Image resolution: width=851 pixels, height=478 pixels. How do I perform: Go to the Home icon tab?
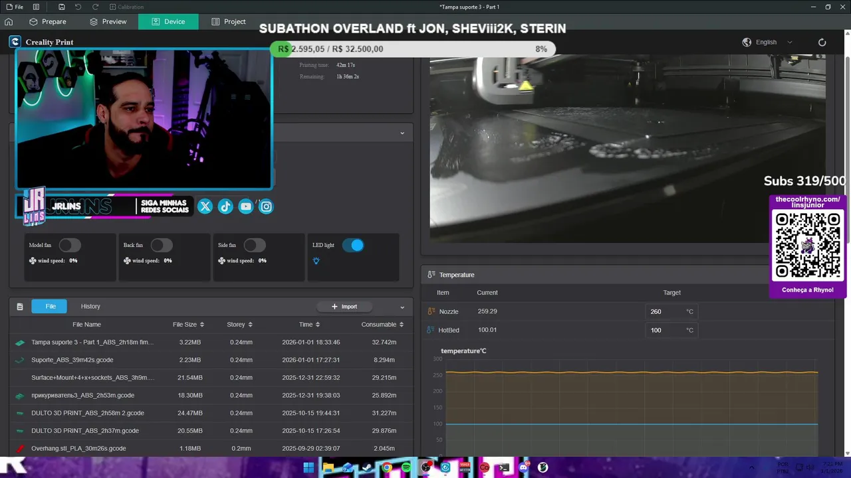point(9,21)
